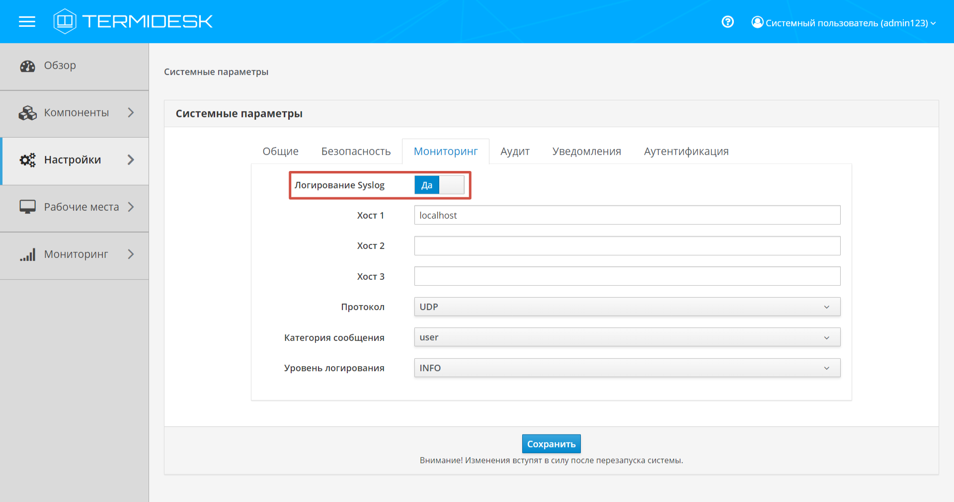This screenshot has height=502, width=954.
Task: Open the Аутентификация tab
Action: (x=686, y=151)
